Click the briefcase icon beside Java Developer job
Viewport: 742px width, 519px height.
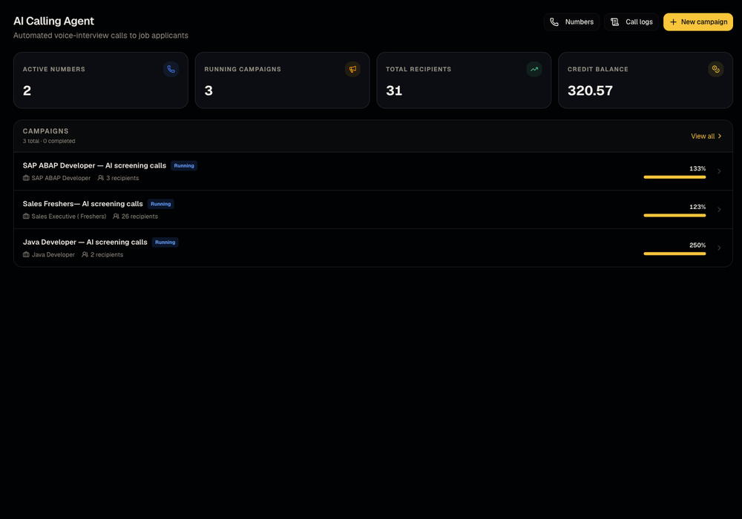(x=26, y=254)
